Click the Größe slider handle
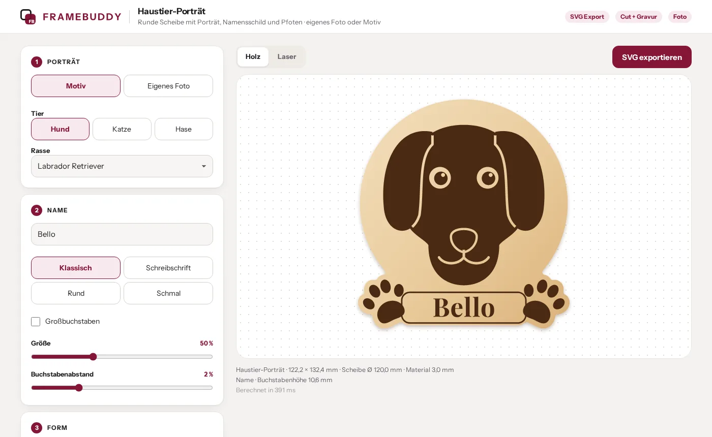The height and width of the screenshot is (437, 712). [93, 357]
